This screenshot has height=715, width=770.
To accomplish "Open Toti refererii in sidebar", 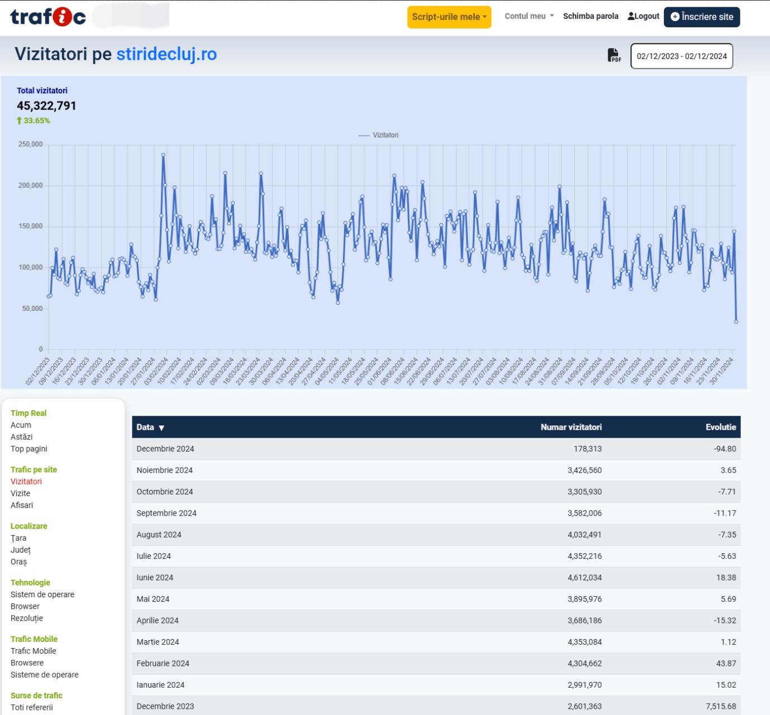I will coord(32,707).
